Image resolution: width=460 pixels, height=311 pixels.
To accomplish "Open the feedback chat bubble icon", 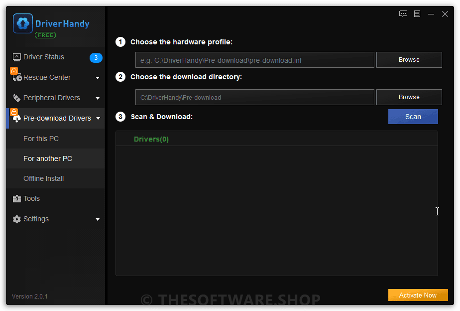I will pos(403,14).
